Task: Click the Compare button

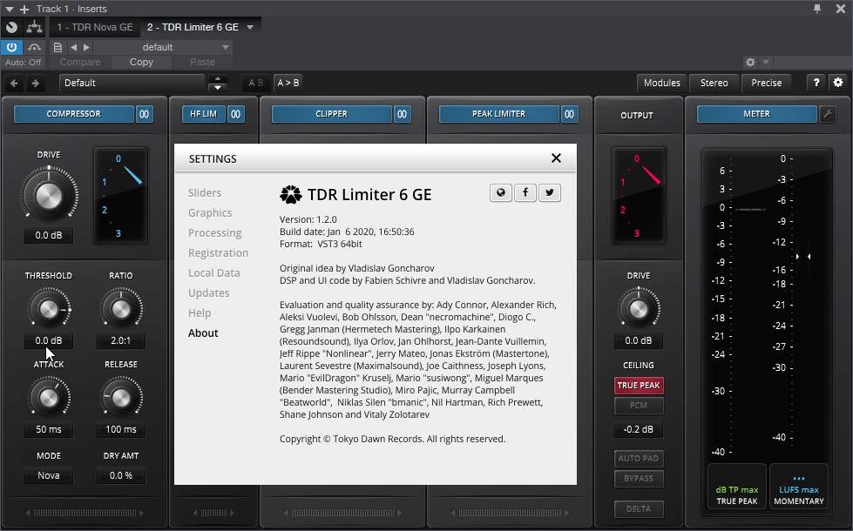Action: (x=80, y=62)
